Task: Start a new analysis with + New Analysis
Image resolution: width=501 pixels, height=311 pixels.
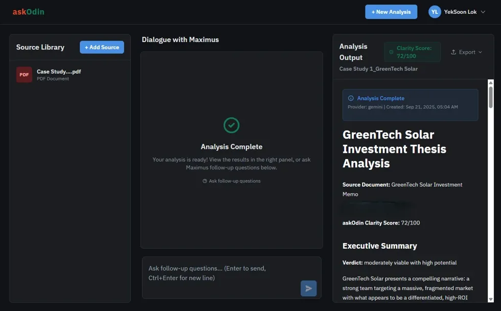Action: tap(391, 11)
